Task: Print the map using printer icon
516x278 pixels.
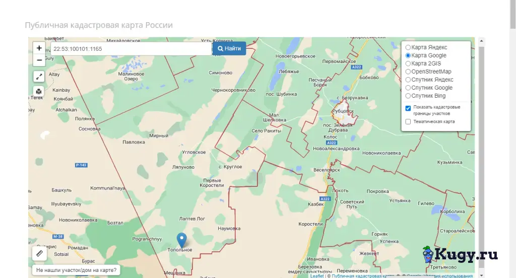Action: 39,91
